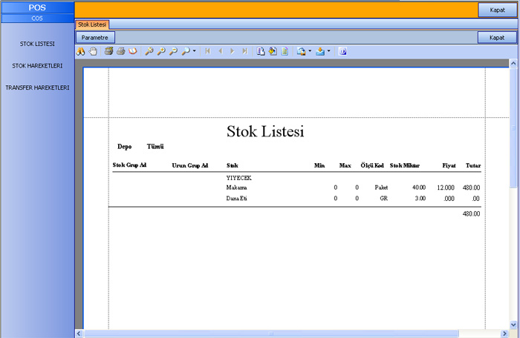Image resolution: width=520 pixels, height=338 pixels.
Task: Go to last page of report
Action: (244, 51)
